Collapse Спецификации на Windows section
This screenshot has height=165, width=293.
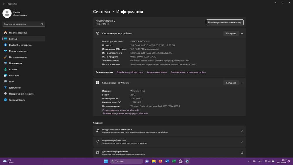point(242,83)
